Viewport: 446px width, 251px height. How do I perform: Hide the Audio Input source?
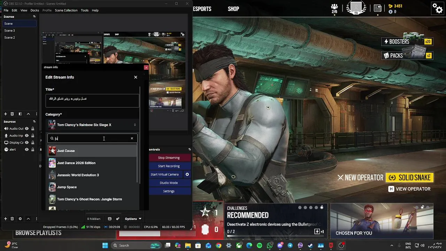click(x=26, y=136)
